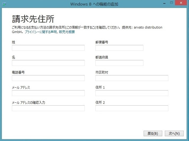Focus the 電話番号 phone number field
This screenshot has height=141, width=189.
(x=48, y=78)
